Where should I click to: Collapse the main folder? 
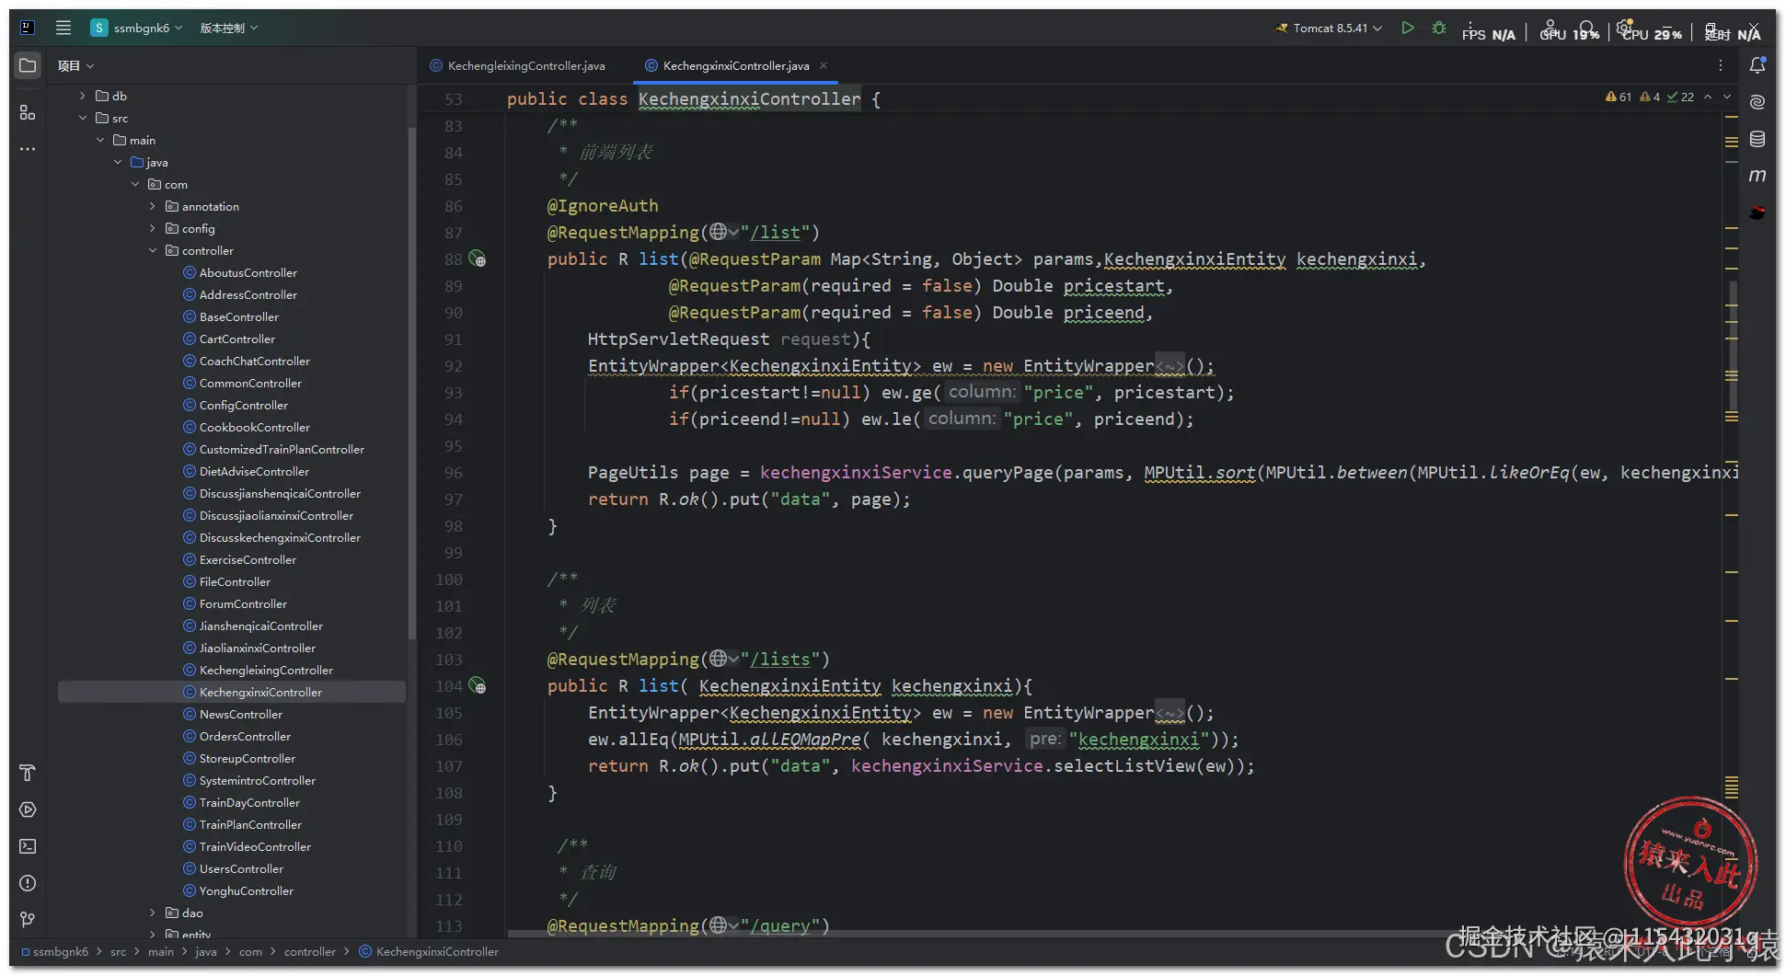click(x=99, y=140)
